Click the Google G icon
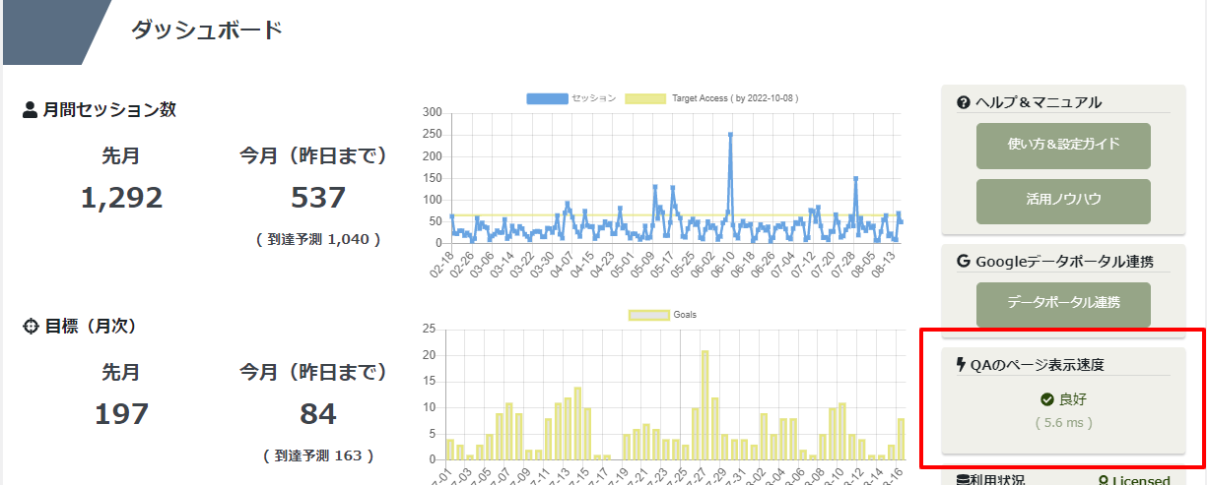The height and width of the screenshot is (485, 1207). 964,262
